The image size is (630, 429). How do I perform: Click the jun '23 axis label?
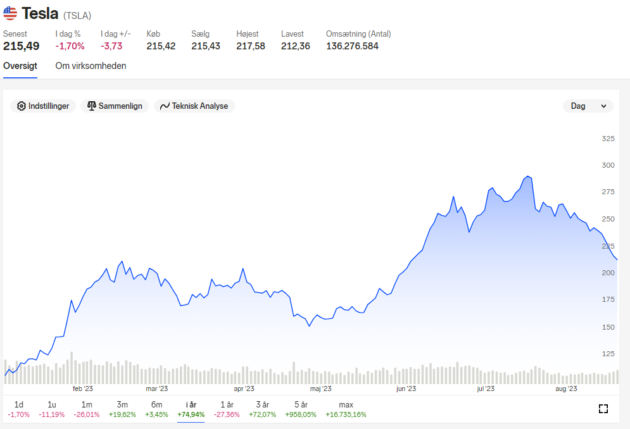406,389
